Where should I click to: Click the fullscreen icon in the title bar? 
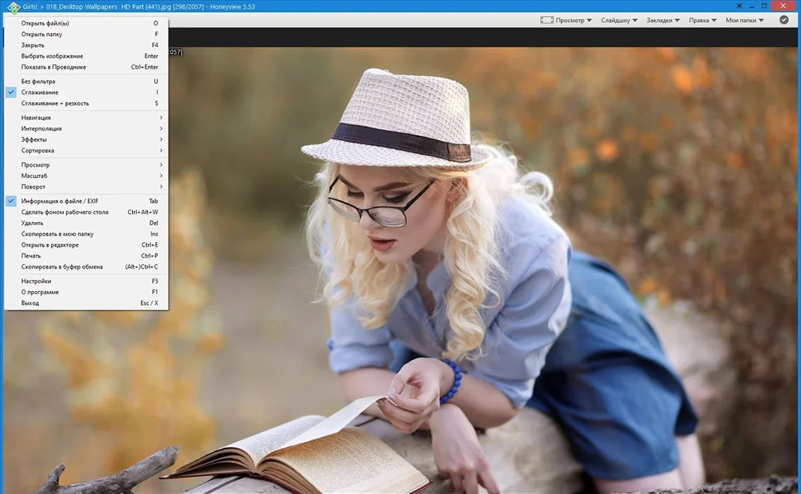[739, 6]
